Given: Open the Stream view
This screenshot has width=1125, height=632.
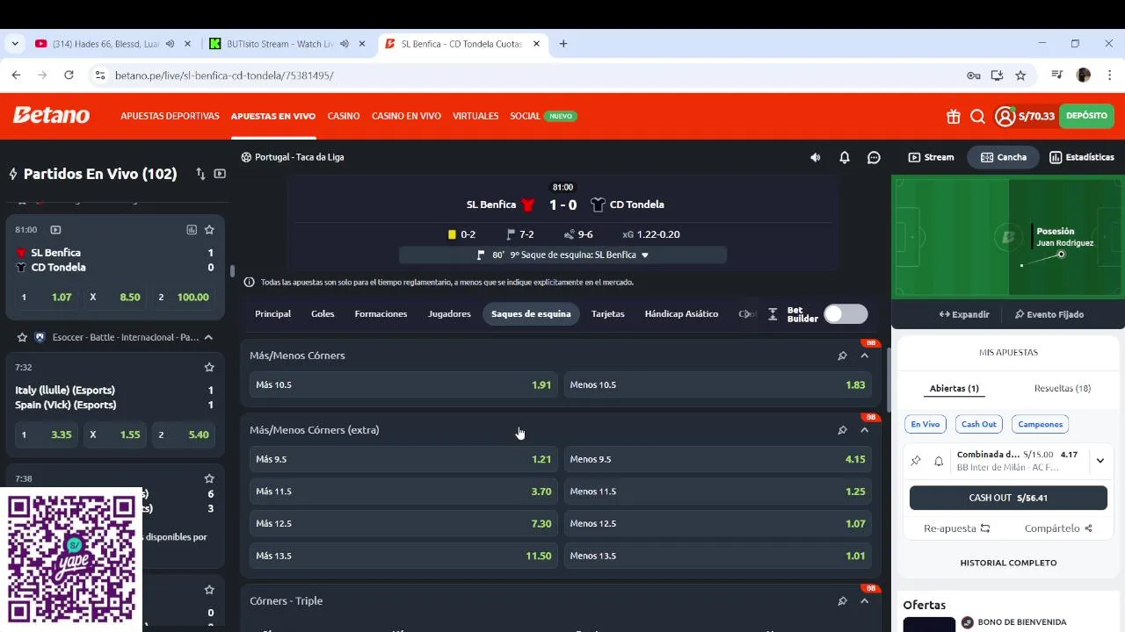Looking at the screenshot, I should 931,157.
